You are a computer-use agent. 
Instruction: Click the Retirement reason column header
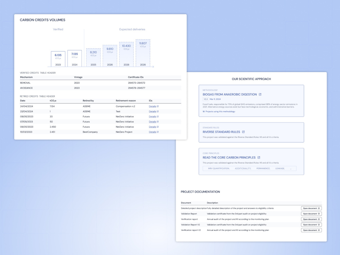coord(126,101)
